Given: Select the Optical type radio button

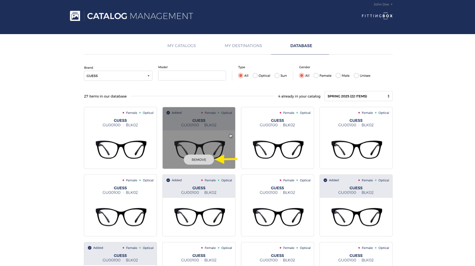Looking at the screenshot, I should pos(255,76).
